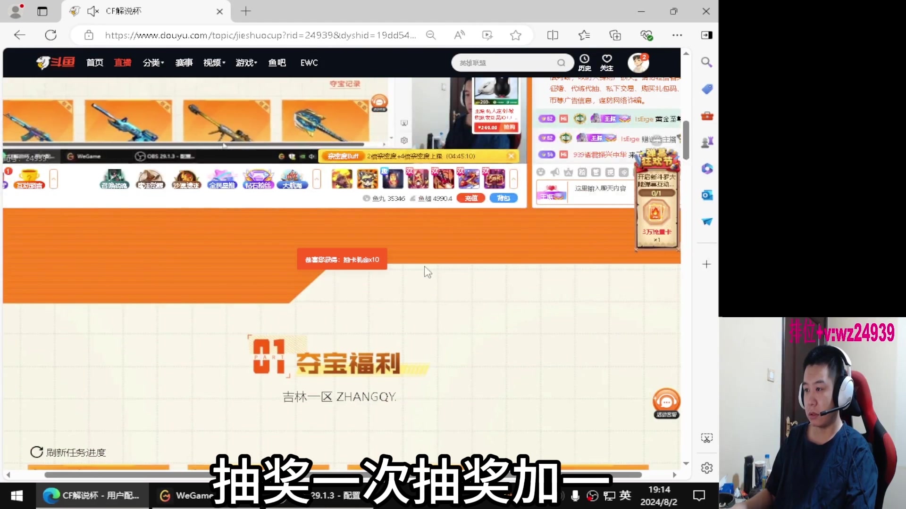
Task: Select 鱼吧 in the navigation menu
Action: pos(277,62)
